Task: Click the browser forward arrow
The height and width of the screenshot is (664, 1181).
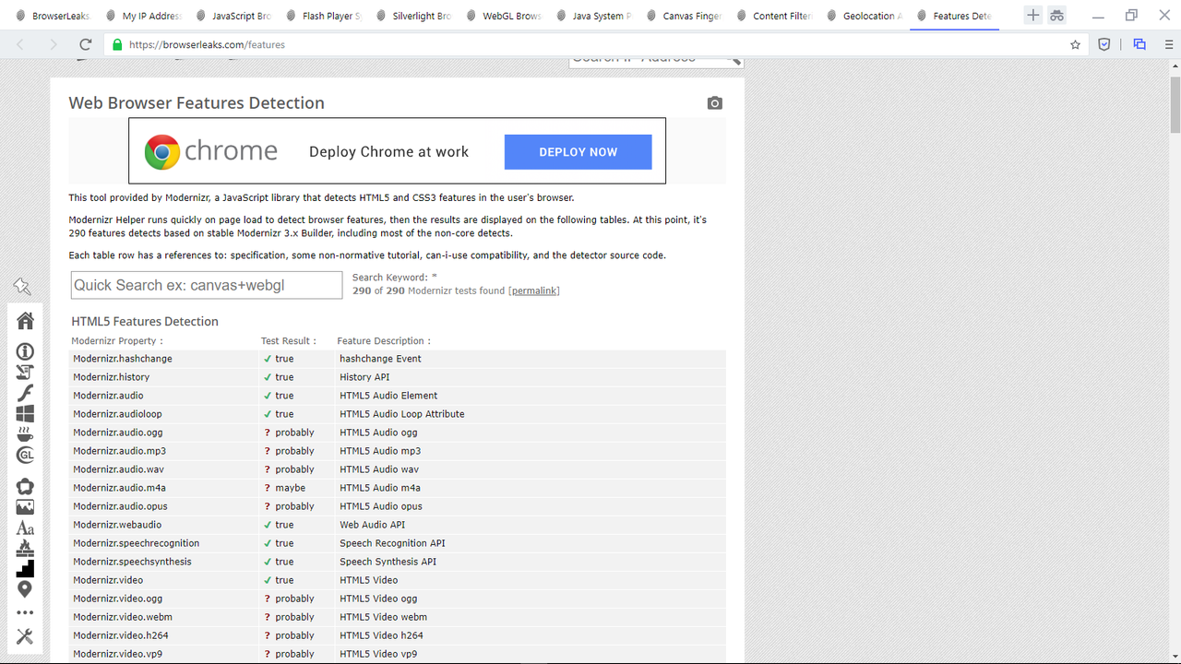Action: point(53,44)
